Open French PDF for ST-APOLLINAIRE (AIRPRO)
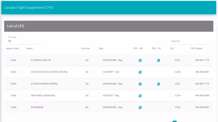This screenshot has width=218, height=122. tap(159, 84)
